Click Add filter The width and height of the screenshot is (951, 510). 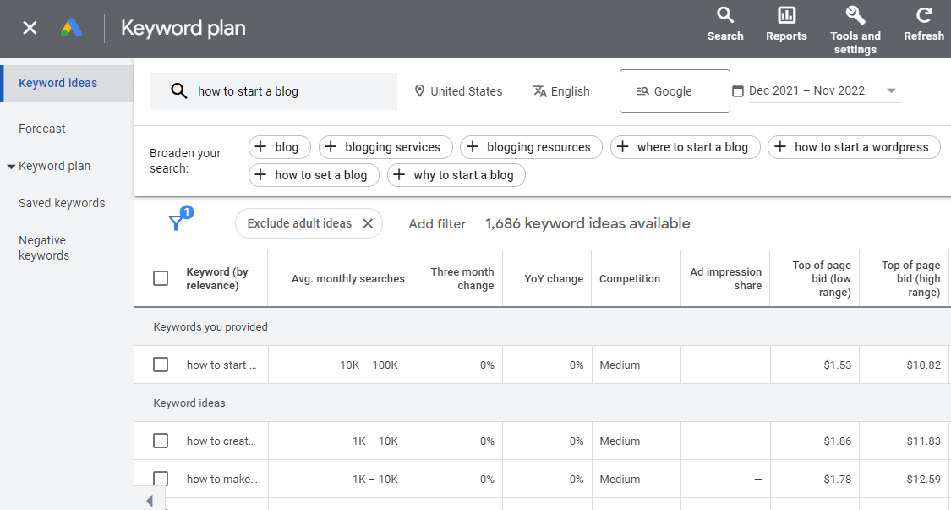(x=437, y=224)
